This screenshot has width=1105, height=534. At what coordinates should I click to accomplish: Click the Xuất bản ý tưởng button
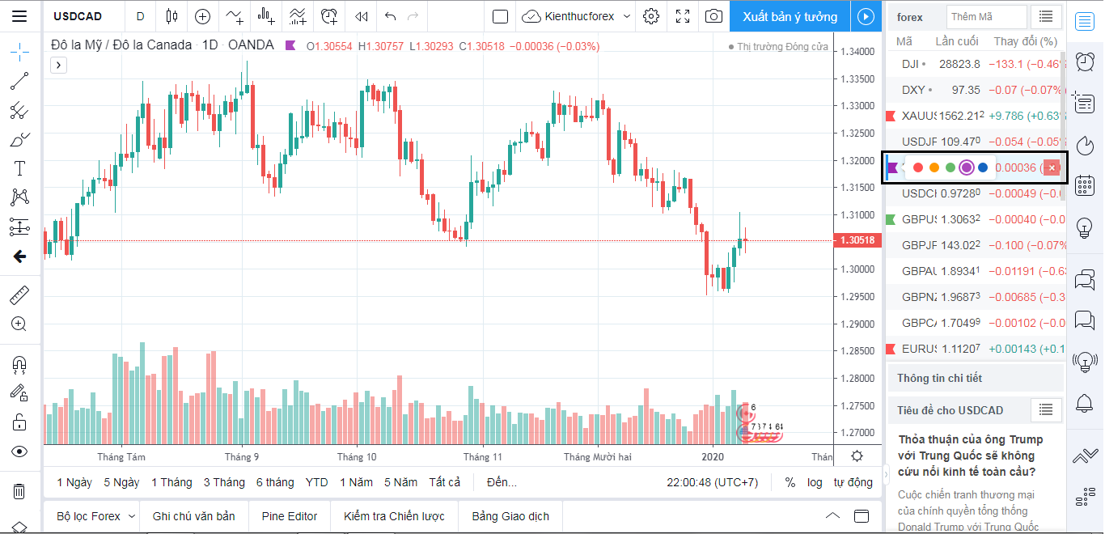click(790, 16)
